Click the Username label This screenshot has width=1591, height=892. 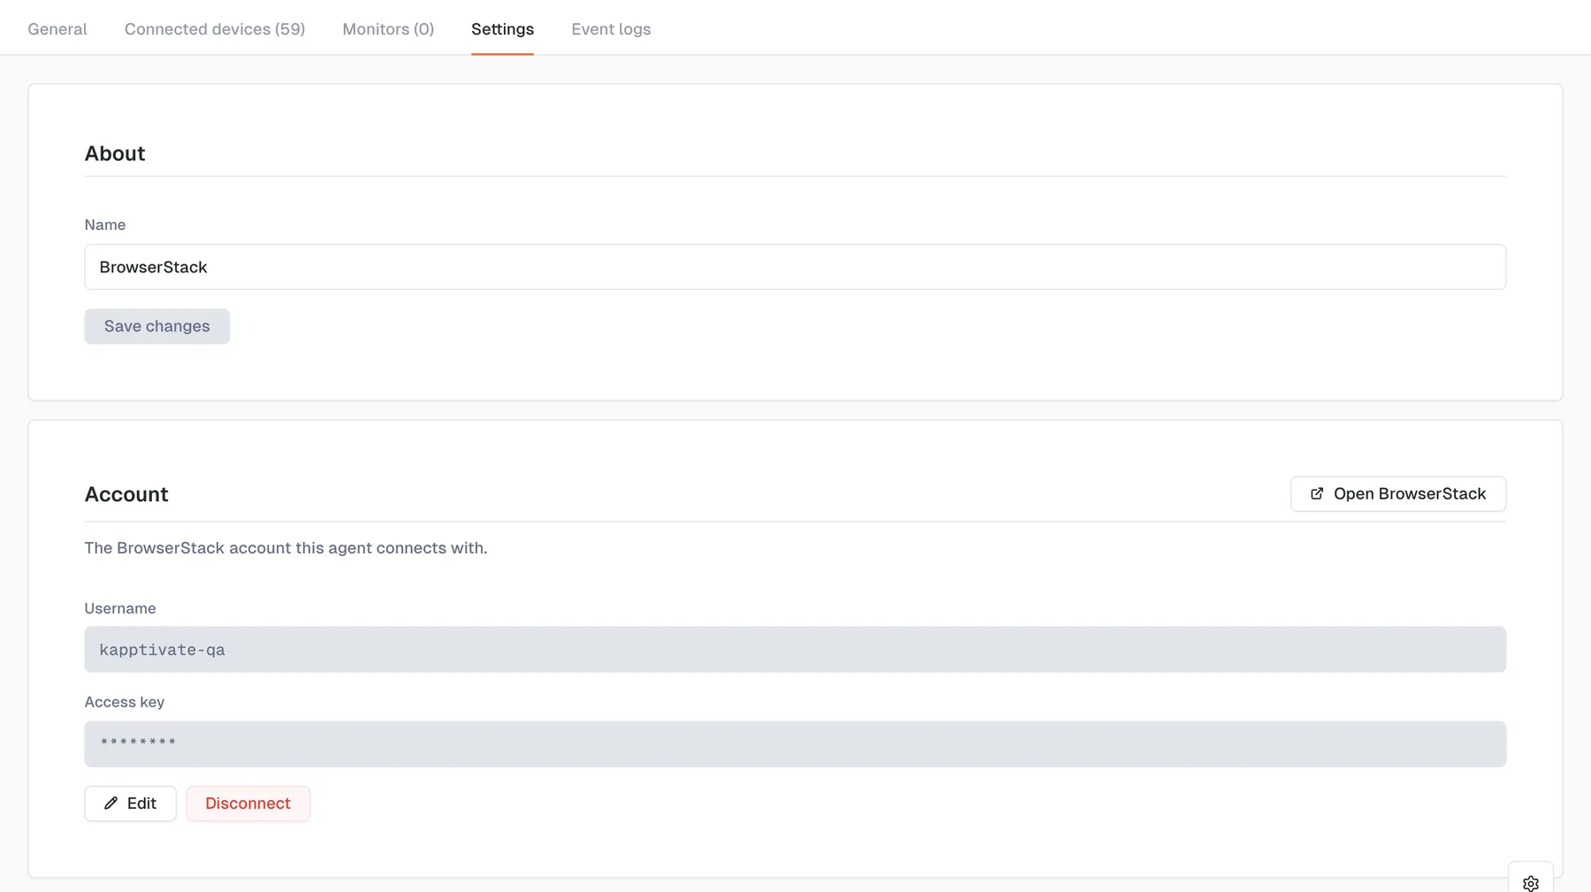click(x=120, y=608)
